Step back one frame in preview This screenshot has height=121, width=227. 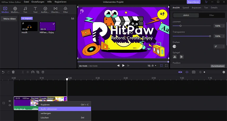tap(118, 66)
